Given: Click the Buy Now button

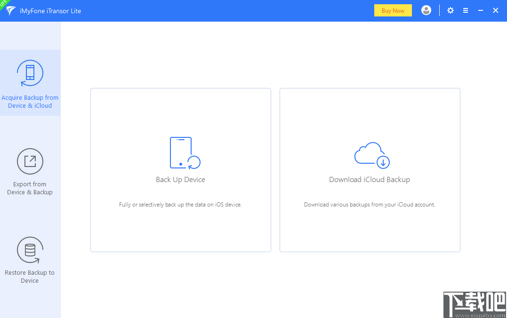Looking at the screenshot, I should coord(393,10).
